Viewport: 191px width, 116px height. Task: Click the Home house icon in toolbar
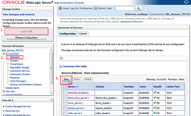point(60,8)
